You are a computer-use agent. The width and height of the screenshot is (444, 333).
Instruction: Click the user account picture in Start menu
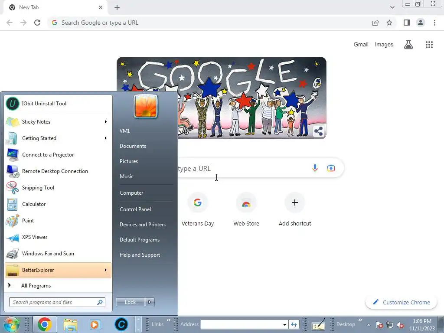click(146, 107)
